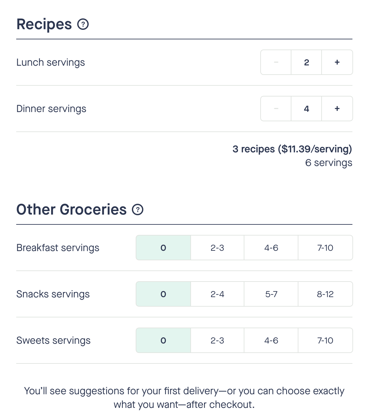368x419 pixels.
Task: Increase Dinner servings with plus button
Action: pos(337,109)
